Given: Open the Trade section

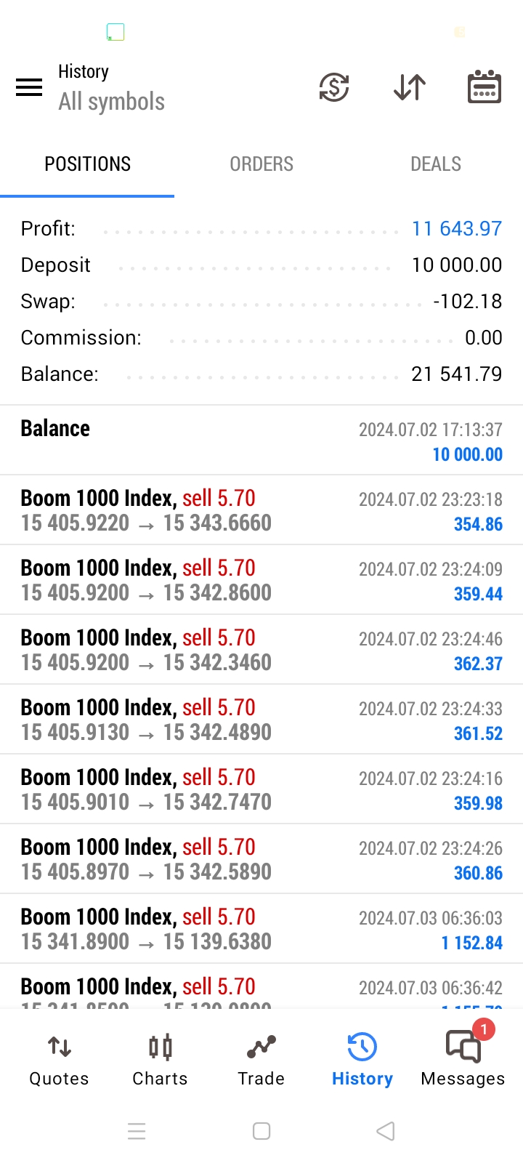Looking at the screenshot, I should [261, 1061].
